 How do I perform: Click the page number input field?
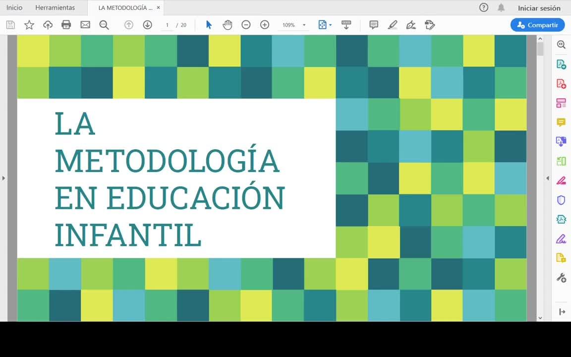168,25
